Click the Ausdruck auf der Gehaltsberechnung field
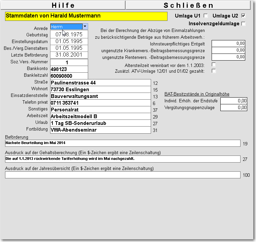Image resolution: width=256 pixels, height=242 pixels. pyautogui.click(x=122, y=159)
